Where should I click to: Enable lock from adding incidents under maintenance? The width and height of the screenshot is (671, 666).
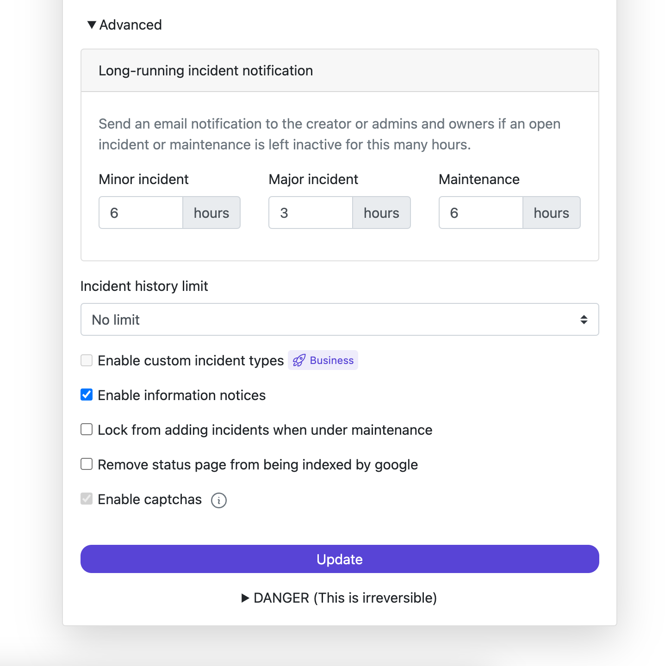pos(87,429)
